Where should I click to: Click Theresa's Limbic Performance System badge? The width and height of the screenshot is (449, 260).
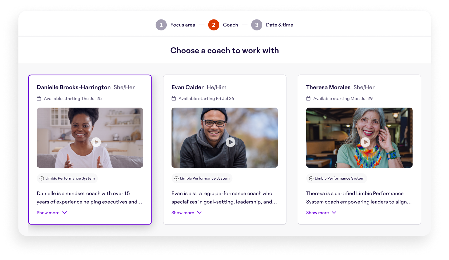tap(337, 178)
